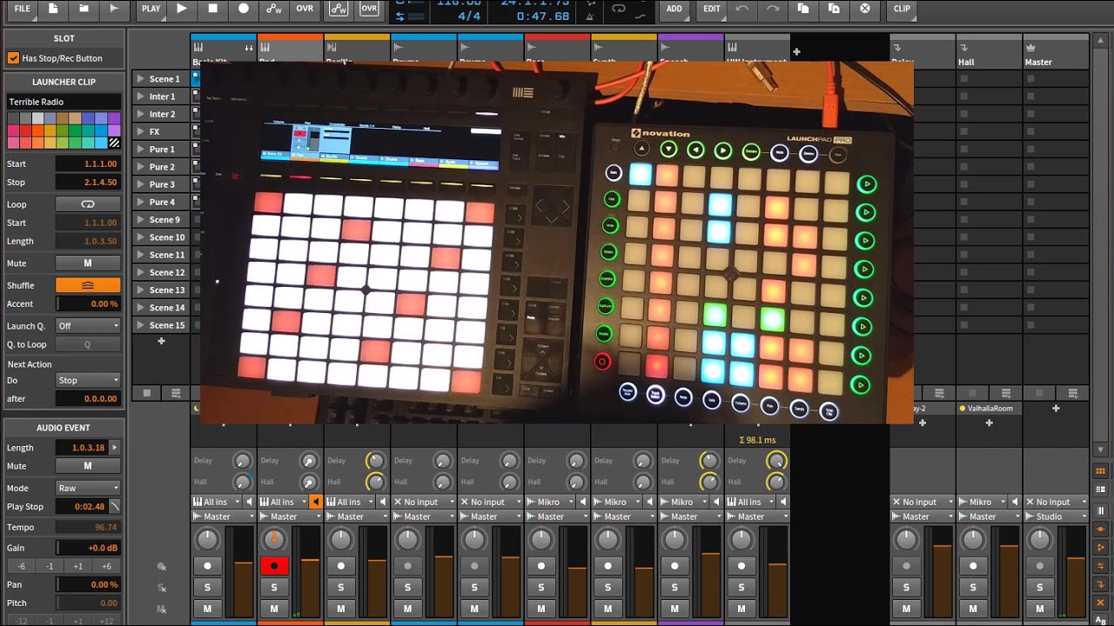Open Hall track's Mikro input dropdown
1114x626 pixels.
[983, 502]
